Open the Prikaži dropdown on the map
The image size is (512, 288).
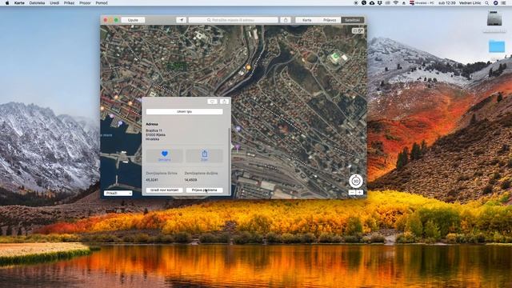pyautogui.click(x=118, y=193)
